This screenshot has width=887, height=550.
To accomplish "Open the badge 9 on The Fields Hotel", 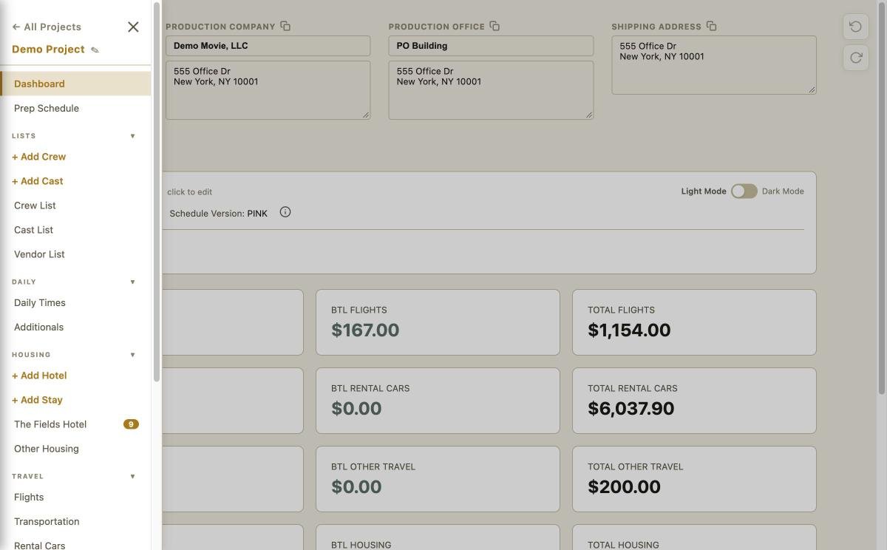I will click(131, 424).
